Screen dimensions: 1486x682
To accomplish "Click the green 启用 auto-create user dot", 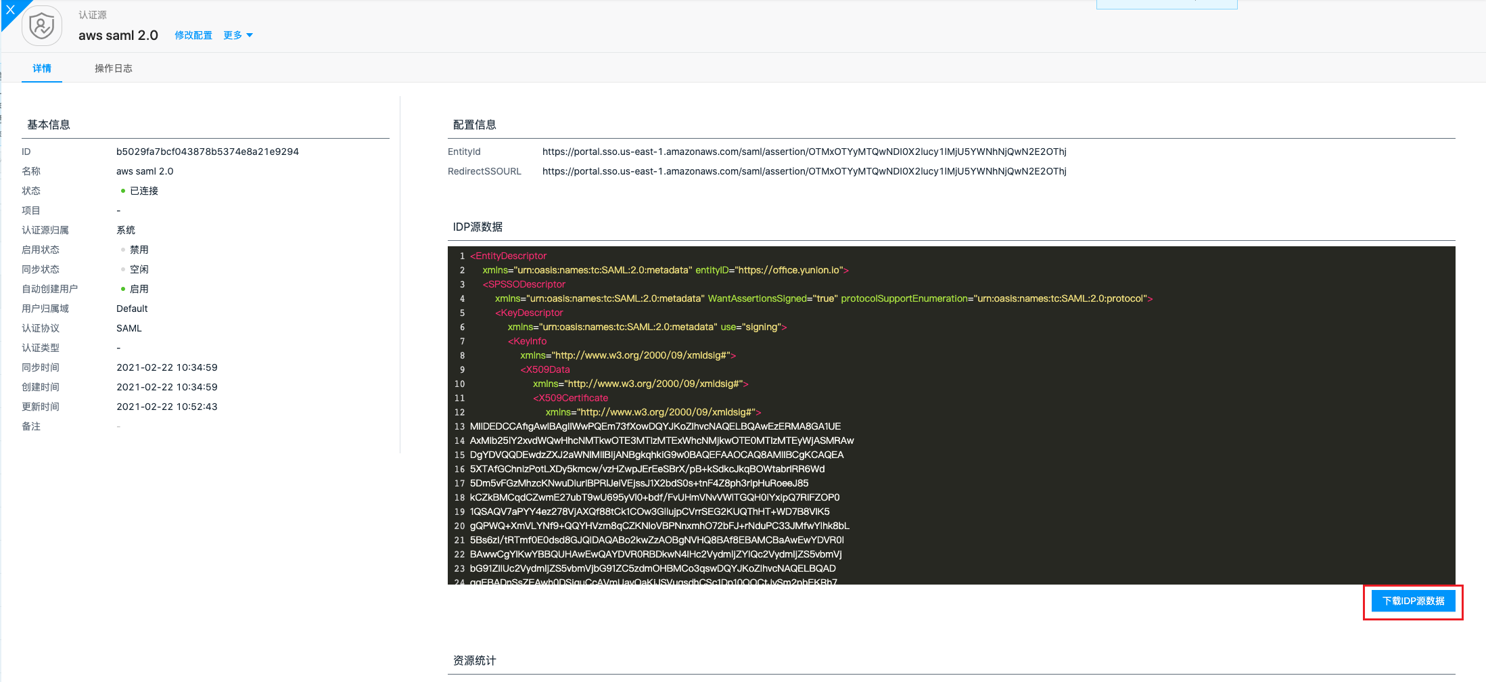I will tap(123, 290).
